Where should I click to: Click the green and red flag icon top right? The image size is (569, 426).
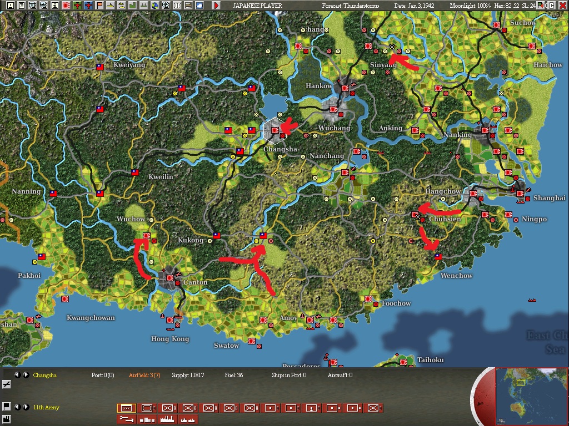pyautogui.click(x=541, y=6)
